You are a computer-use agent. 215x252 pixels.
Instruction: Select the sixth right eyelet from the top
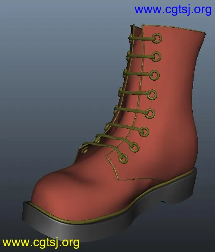tap(144, 132)
